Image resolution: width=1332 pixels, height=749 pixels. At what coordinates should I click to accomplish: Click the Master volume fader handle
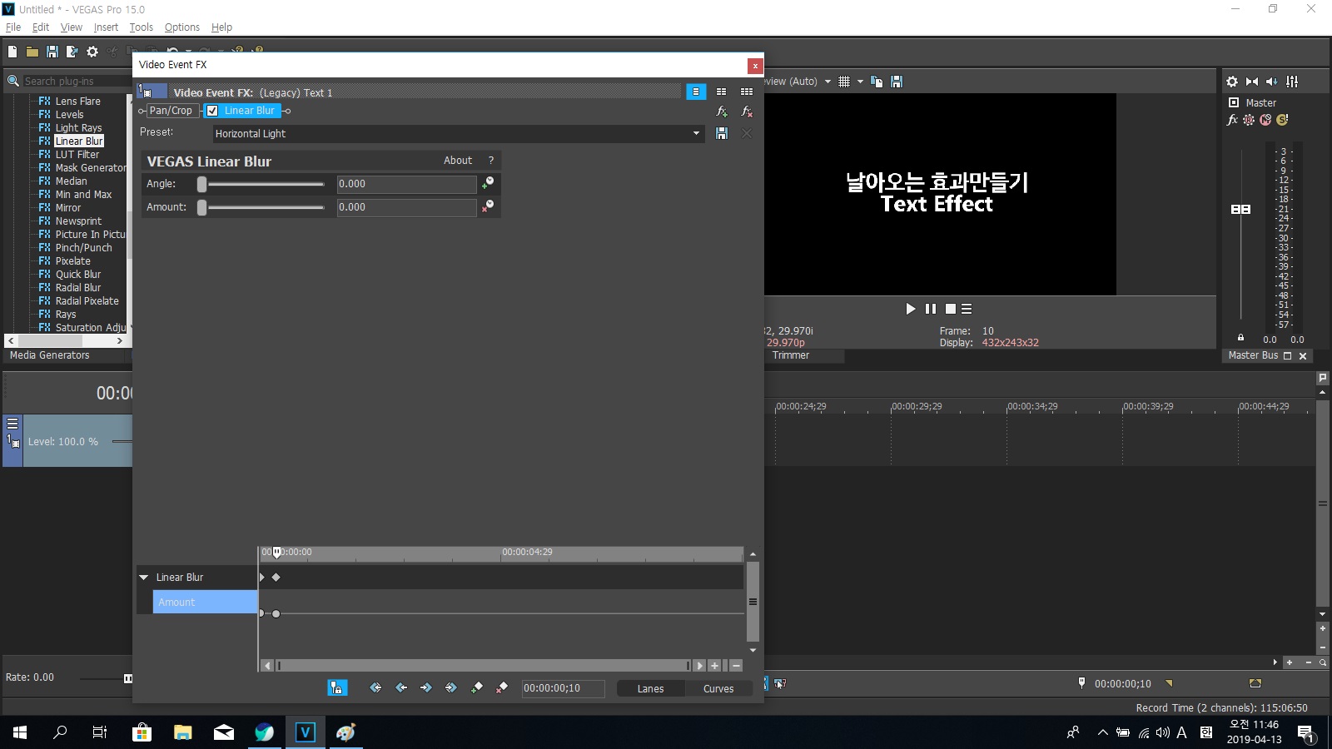tap(1240, 210)
